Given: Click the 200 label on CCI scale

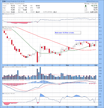Looking at the screenshot, I should tap(100, 94).
